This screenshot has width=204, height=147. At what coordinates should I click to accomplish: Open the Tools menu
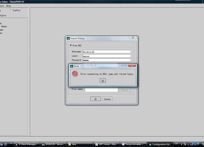(x=2, y=6)
